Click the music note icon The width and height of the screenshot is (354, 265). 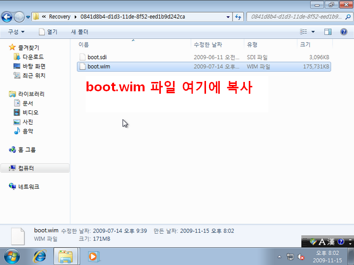(17, 131)
